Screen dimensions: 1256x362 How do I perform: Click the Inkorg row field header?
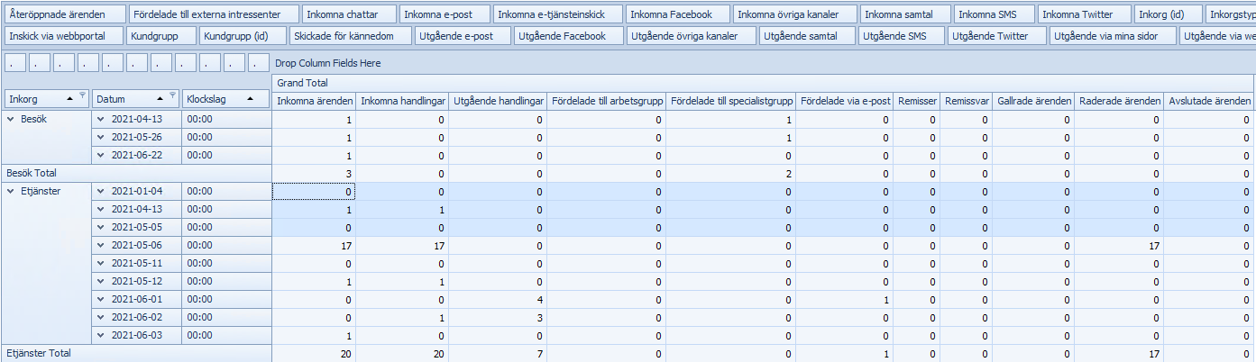[x=46, y=99]
